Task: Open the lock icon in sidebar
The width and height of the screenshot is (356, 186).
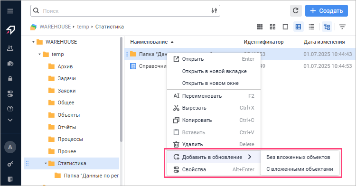Action: [x=10, y=78]
